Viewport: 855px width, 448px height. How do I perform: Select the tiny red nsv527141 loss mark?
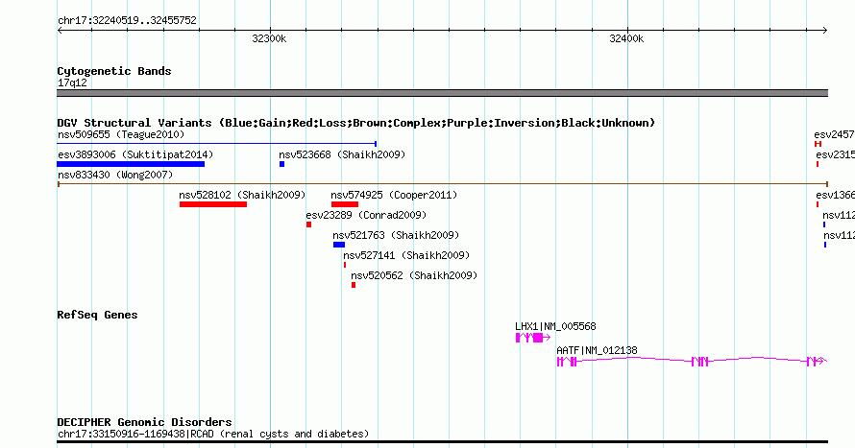345,265
